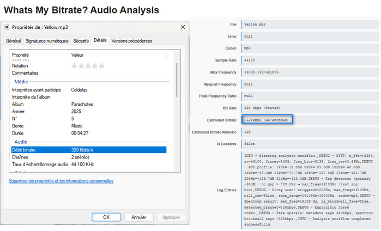Click the Max Frequency field value

tap(310, 72)
